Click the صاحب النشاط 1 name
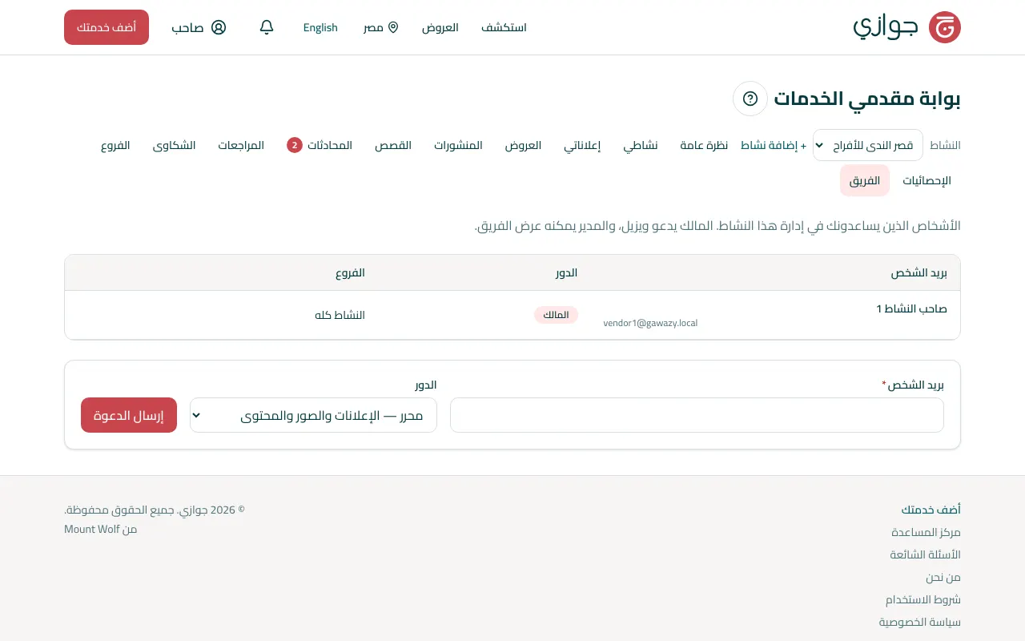The image size is (1025, 641). click(x=912, y=308)
